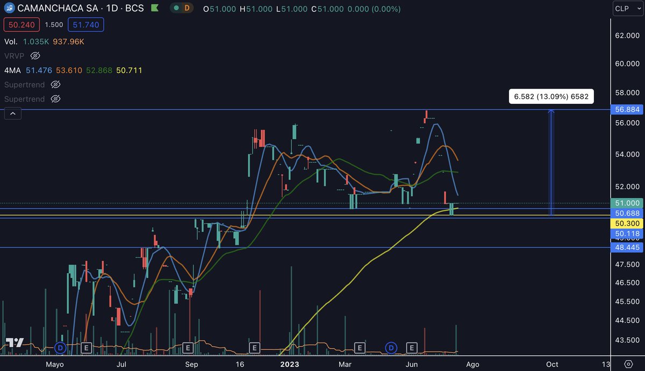The width and height of the screenshot is (645, 371).
Task: Click the Camanchaca symbol logo icon
Action: [x=9, y=9]
